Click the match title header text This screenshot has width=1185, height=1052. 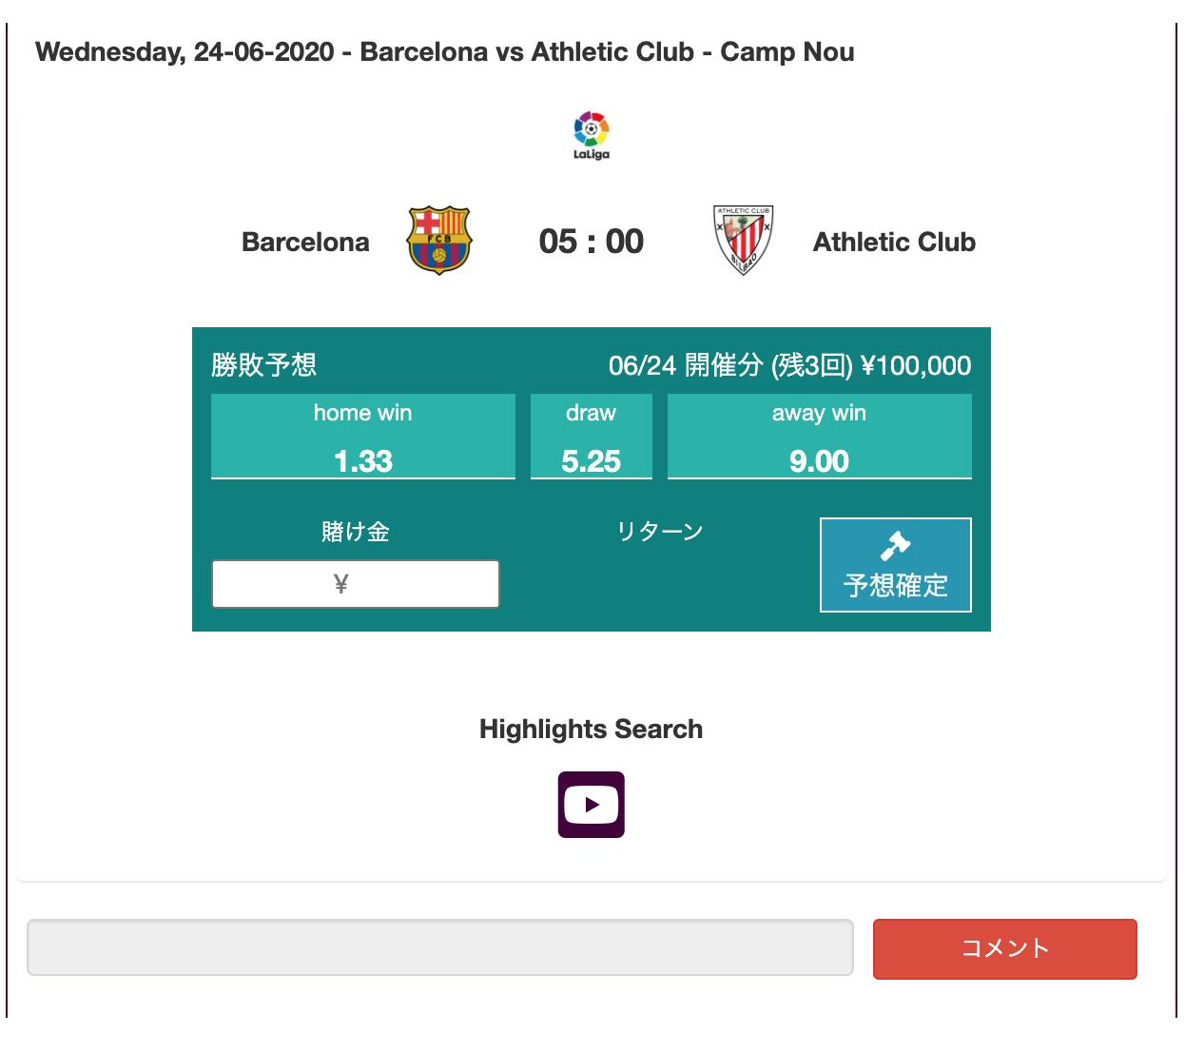tap(444, 52)
